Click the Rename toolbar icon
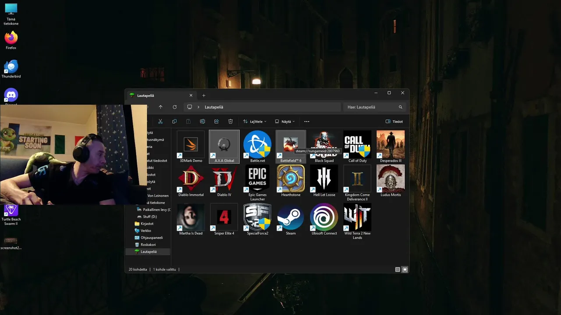This screenshot has height=315, width=561. (x=202, y=121)
